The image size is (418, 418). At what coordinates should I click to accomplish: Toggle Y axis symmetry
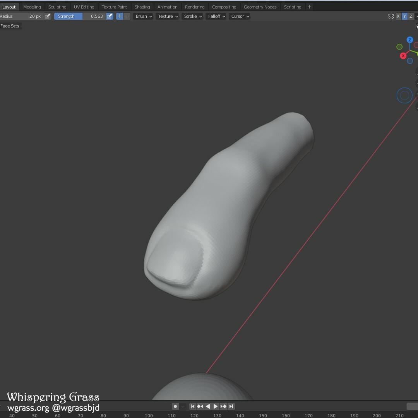coord(404,16)
